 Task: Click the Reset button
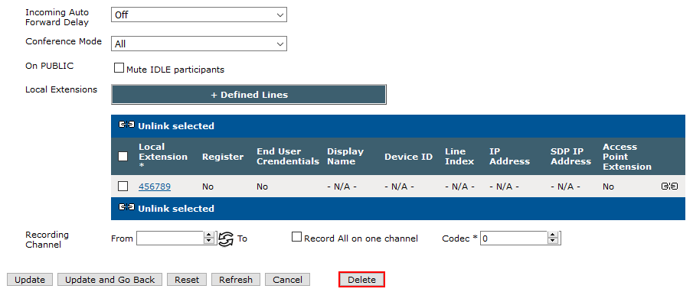pos(187,280)
